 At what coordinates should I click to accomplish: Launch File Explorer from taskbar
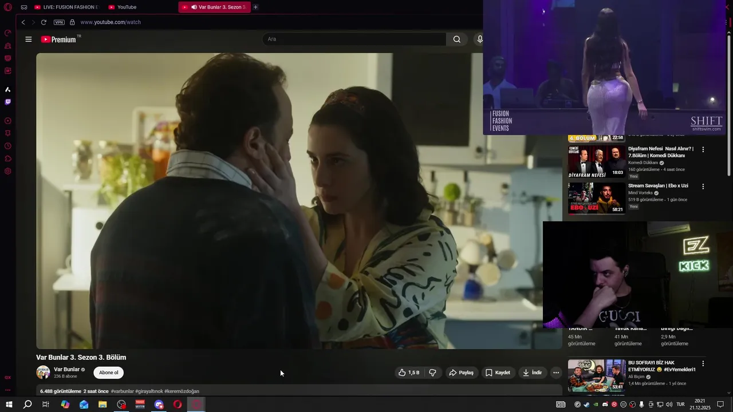coord(103,405)
